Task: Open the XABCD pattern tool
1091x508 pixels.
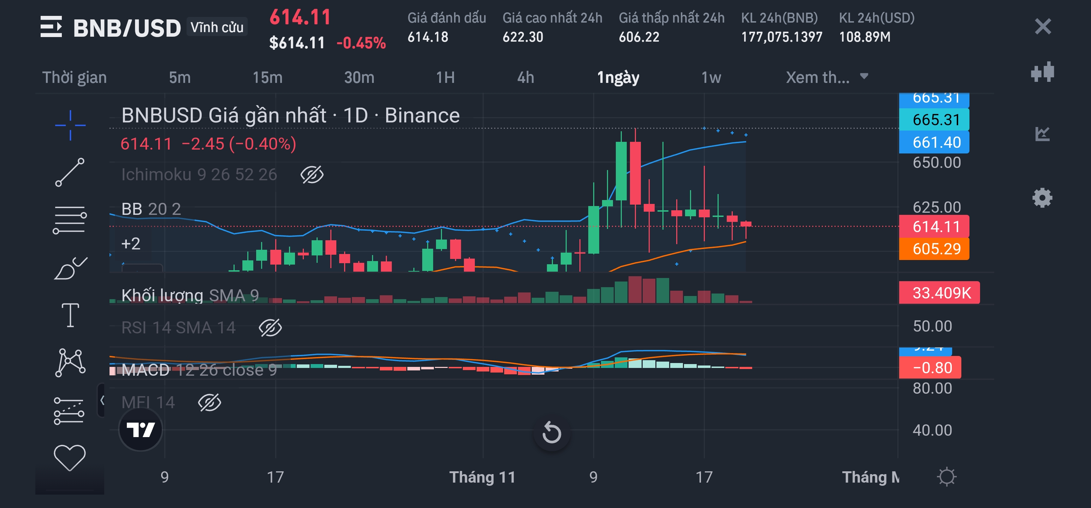Action: click(70, 363)
